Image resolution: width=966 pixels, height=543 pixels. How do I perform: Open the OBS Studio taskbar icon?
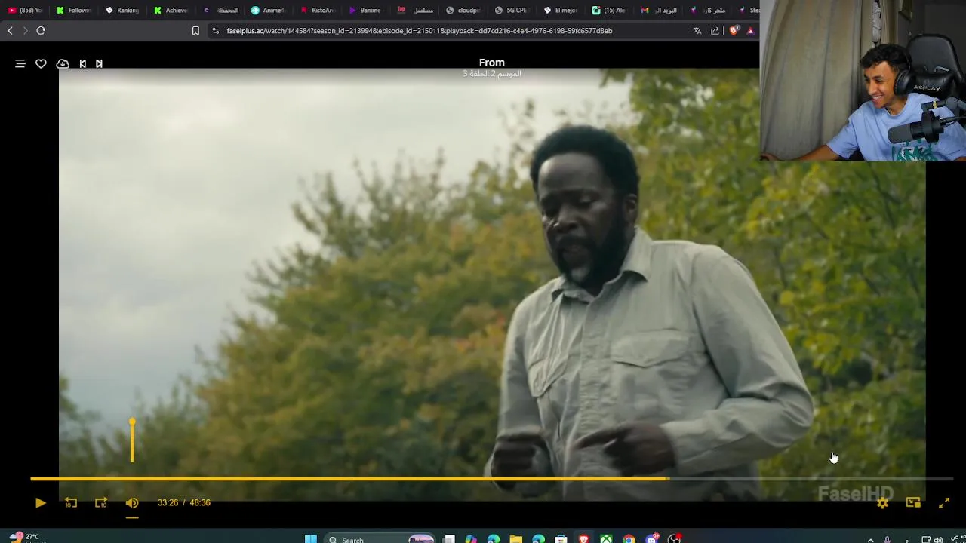[x=674, y=538]
